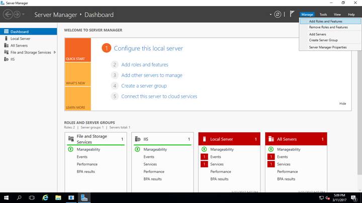Choose Remove Roles and Features

click(330, 27)
